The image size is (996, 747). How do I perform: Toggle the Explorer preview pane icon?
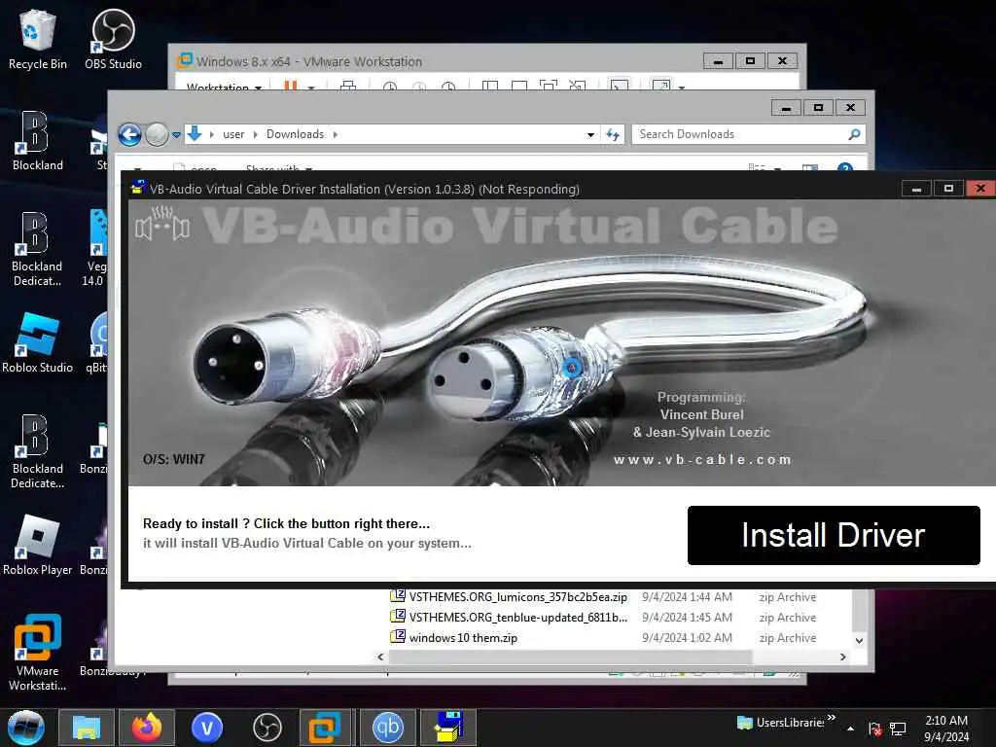pos(810,167)
